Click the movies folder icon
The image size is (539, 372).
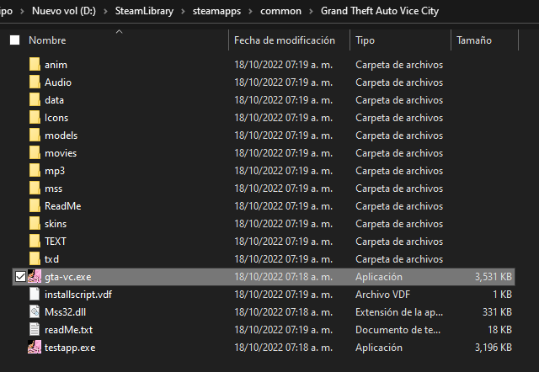35,153
